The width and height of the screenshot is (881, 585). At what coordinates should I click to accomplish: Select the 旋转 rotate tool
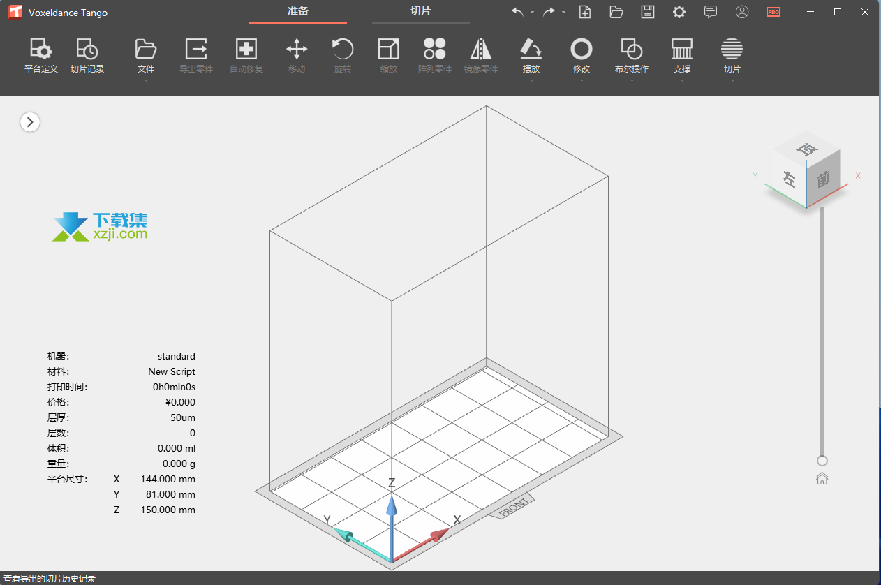pyautogui.click(x=343, y=57)
